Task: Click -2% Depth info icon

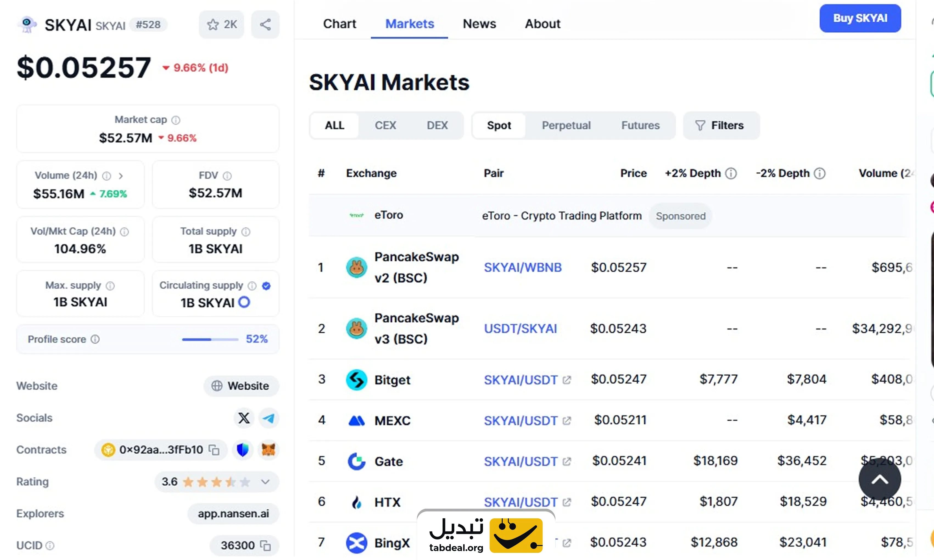Action: tap(820, 173)
